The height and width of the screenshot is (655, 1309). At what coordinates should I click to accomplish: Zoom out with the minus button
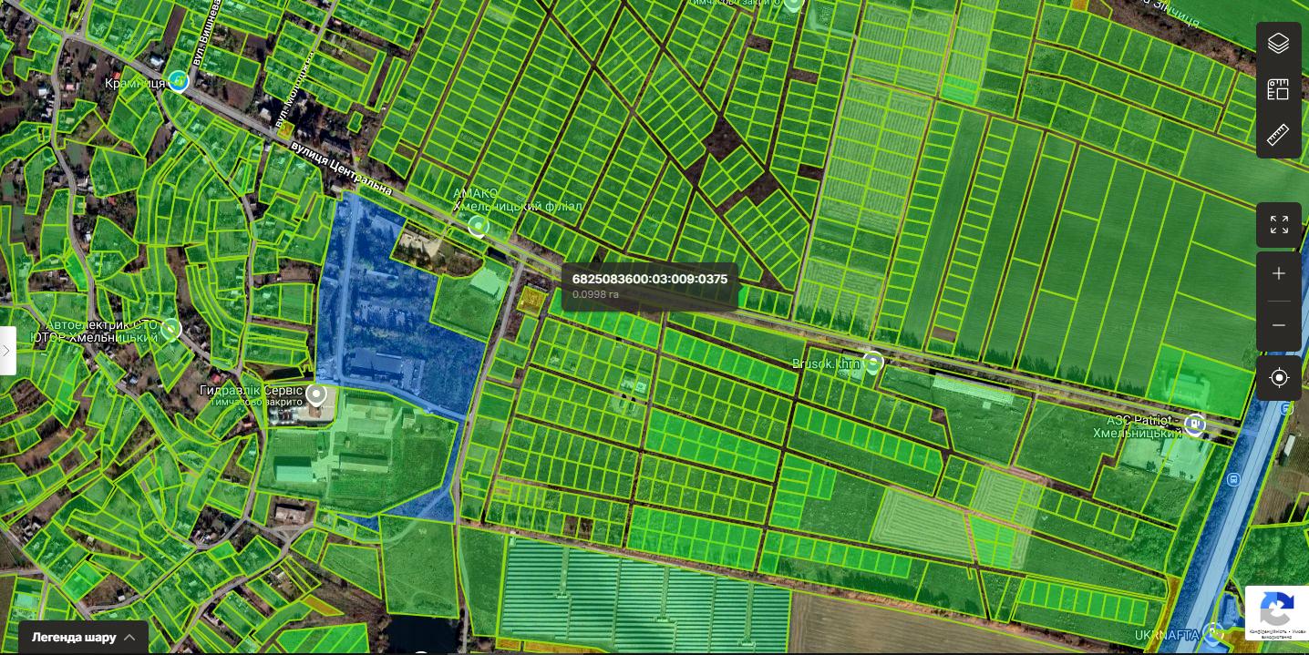(x=1278, y=325)
